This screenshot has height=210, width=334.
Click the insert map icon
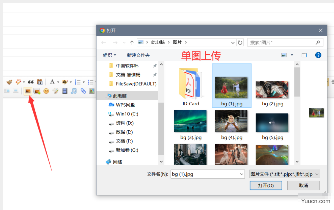pos(92,91)
